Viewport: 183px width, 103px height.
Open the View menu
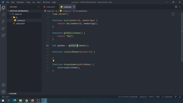click(x=28, y=2)
